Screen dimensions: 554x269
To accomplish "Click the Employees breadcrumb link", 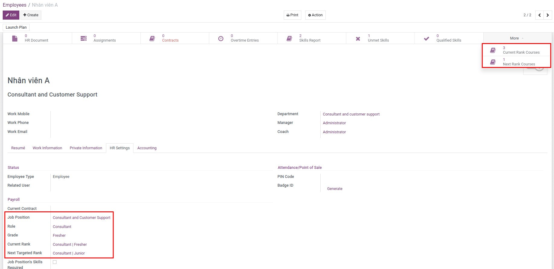I will point(14,5).
